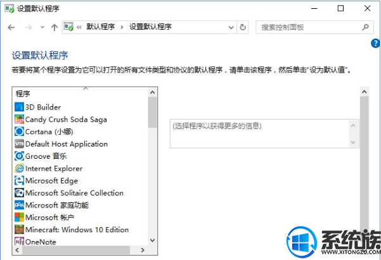Click description box scroll up arrow
This screenshot has height=260, width=381.
point(353,126)
